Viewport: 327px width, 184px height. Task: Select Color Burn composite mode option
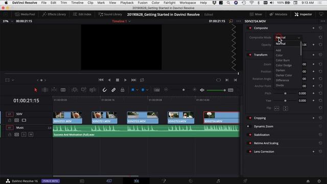pos(283,60)
